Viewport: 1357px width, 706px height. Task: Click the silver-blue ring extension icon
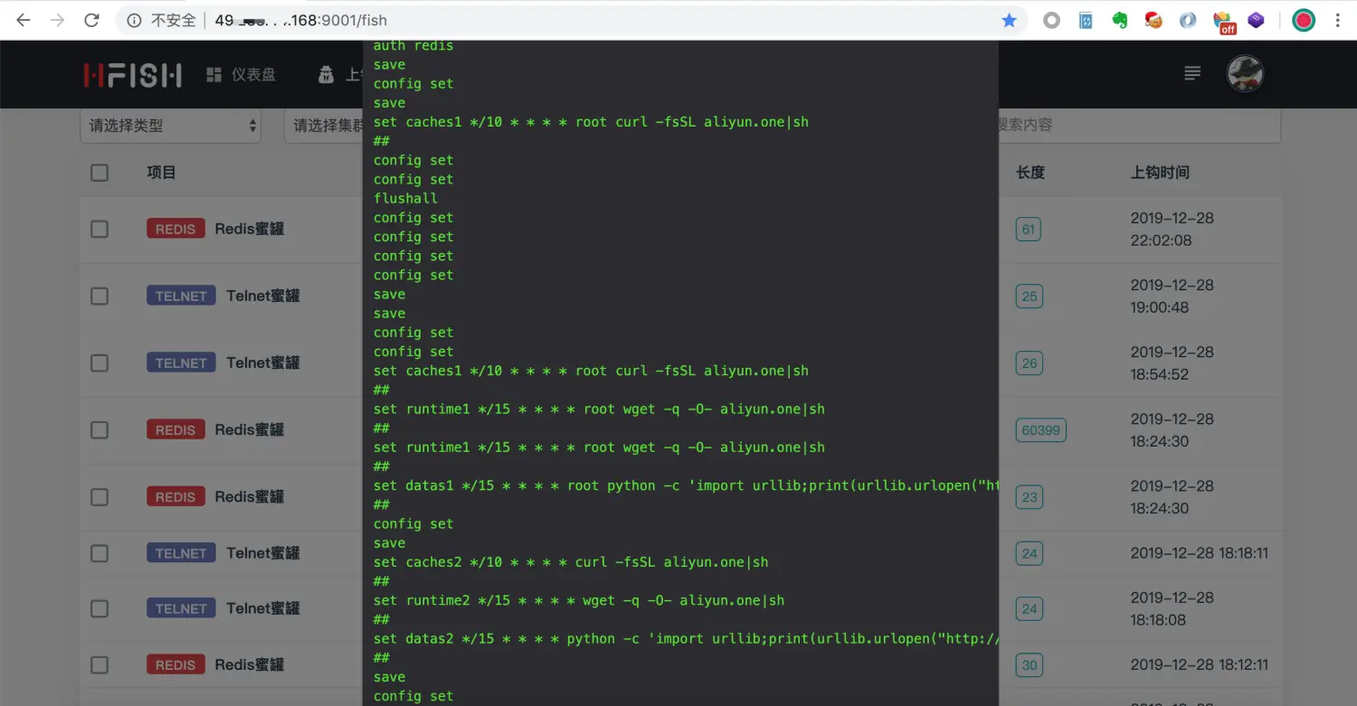coord(1188,20)
